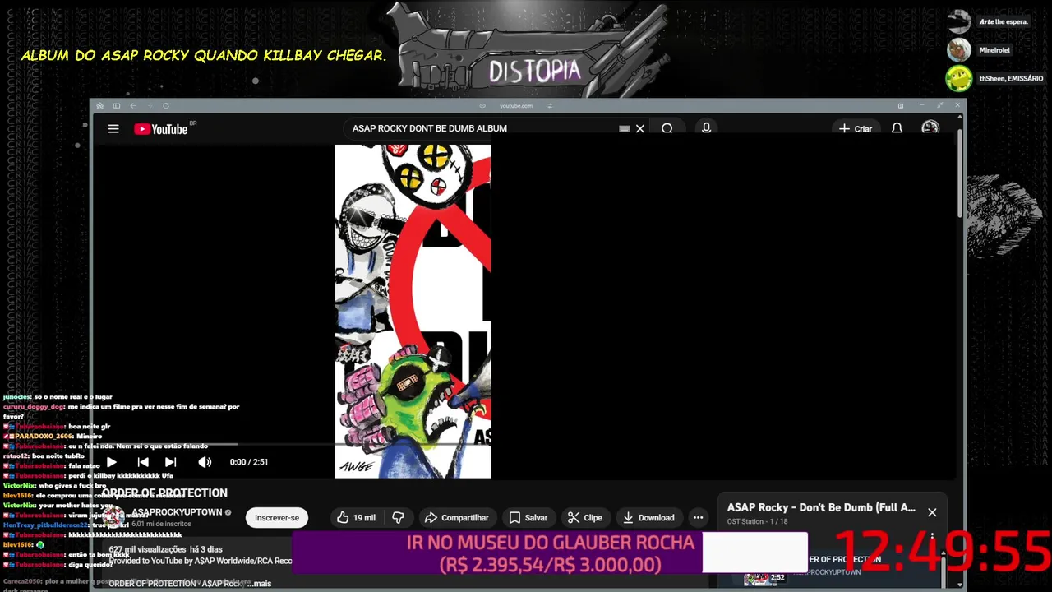
Task: Open YouTube notifications bell
Action: coord(897,129)
